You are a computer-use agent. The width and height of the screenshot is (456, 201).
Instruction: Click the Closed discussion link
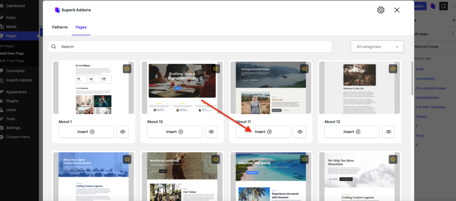tap(421, 117)
